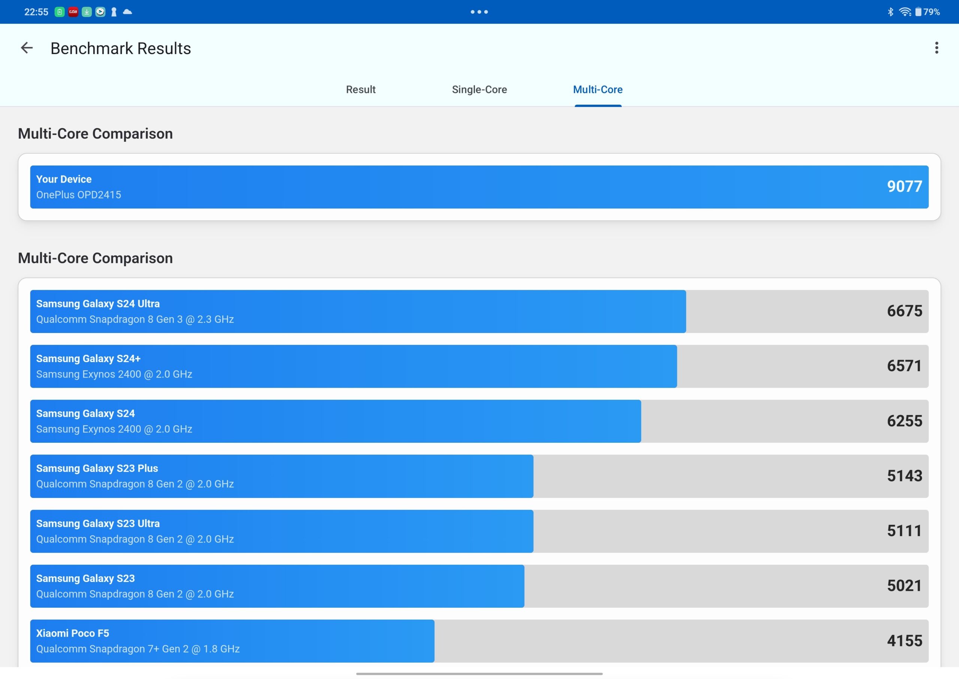Switch to the Single-Core tab
Viewport: 959px width, 679px height.
479,90
